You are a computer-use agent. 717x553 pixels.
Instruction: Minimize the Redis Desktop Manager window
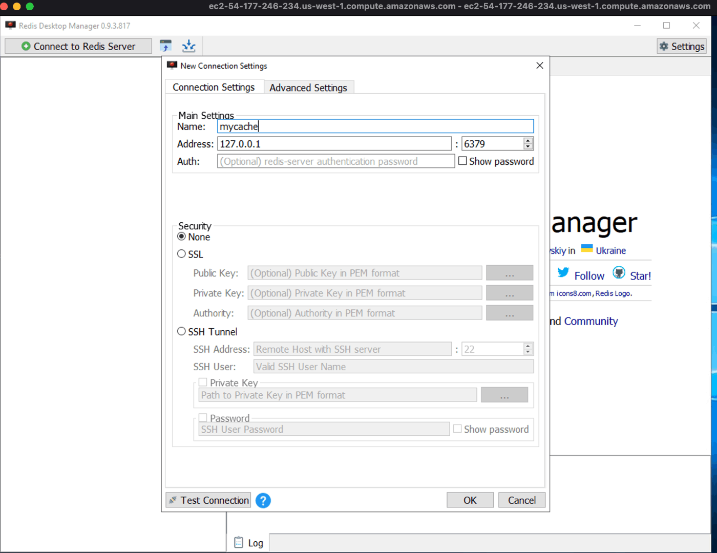tap(637, 25)
